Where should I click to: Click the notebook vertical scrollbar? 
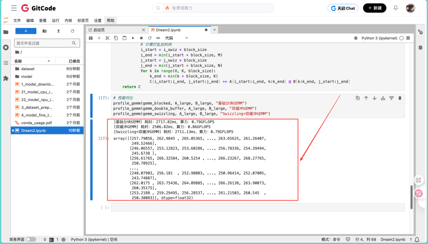point(412,197)
